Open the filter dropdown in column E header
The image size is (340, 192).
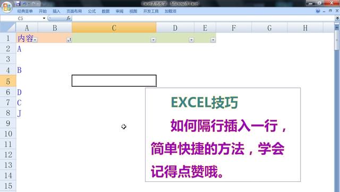(213, 40)
